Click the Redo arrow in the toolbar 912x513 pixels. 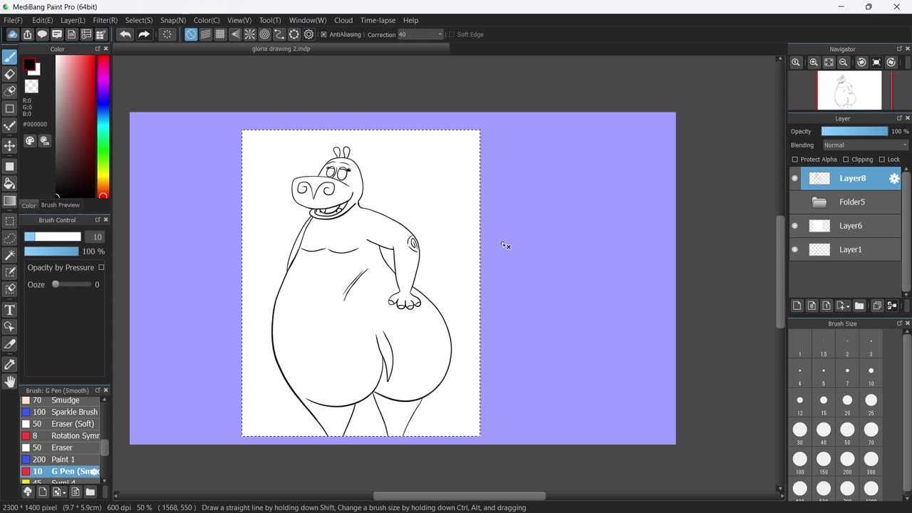click(143, 34)
